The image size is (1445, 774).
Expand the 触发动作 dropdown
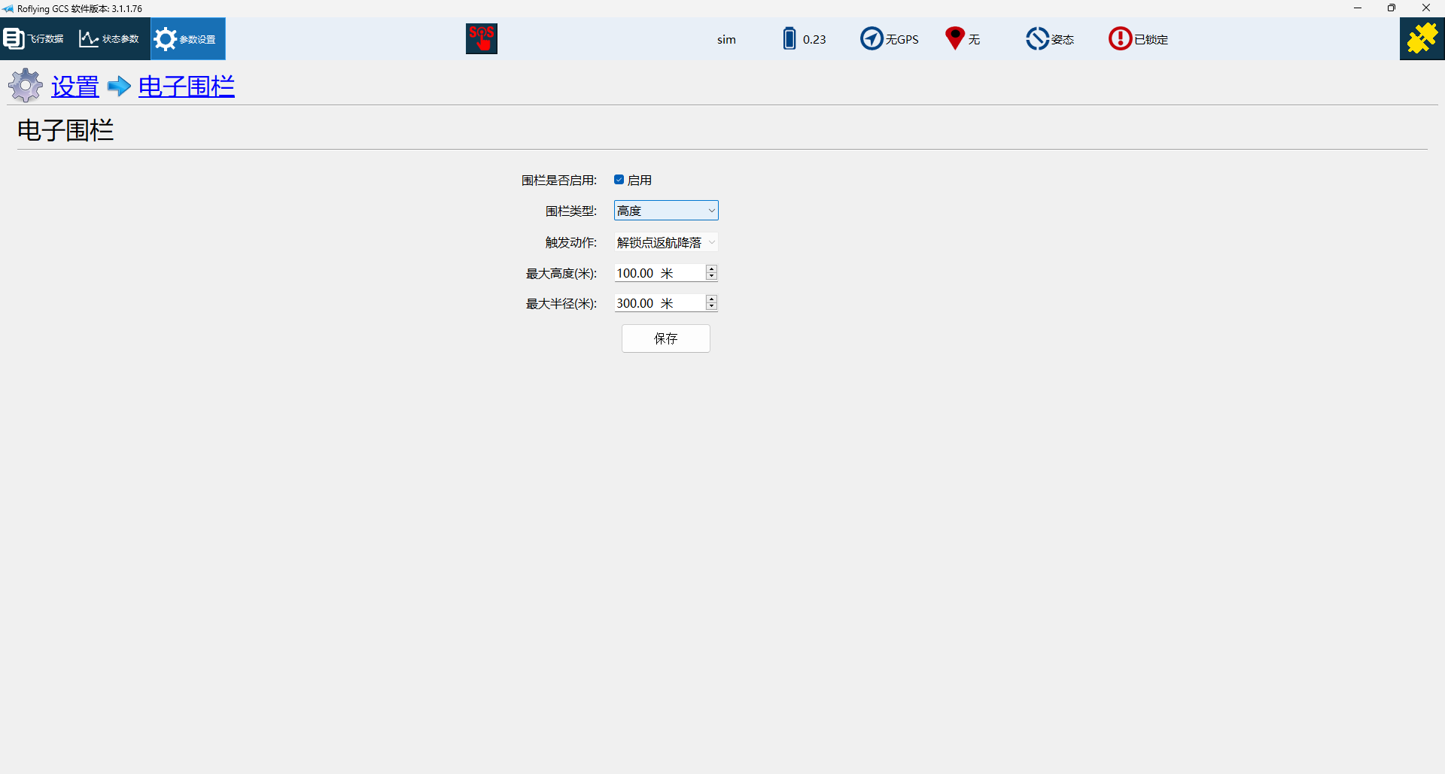click(x=666, y=242)
